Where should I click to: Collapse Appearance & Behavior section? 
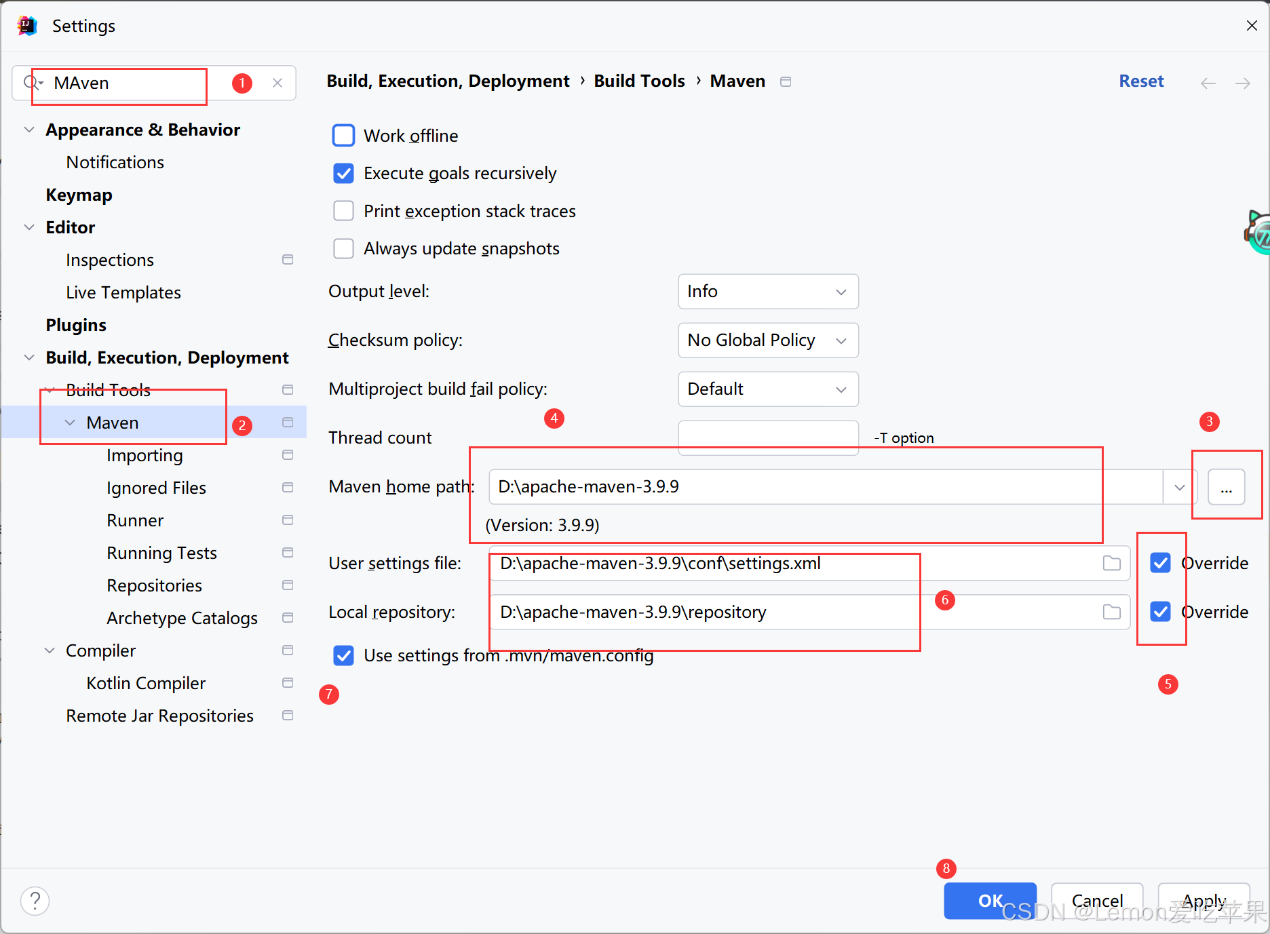pyautogui.click(x=29, y=130)
